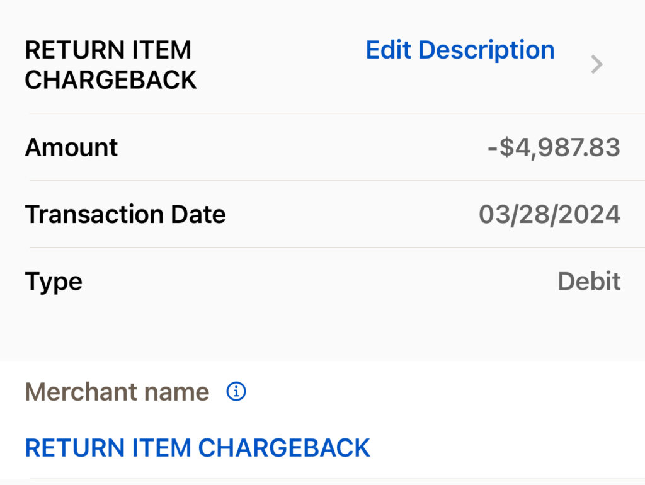Click the words RETURN ITEM in the black heading
This screenshot has width=645, height=485.
coord(108,50)
